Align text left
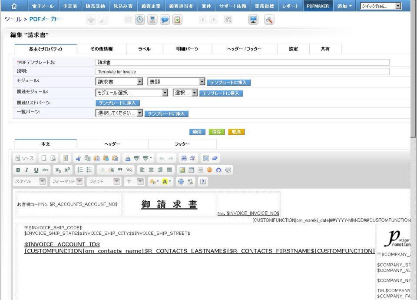Viewport: 417px width, 300px height. (x=142, y=170)
